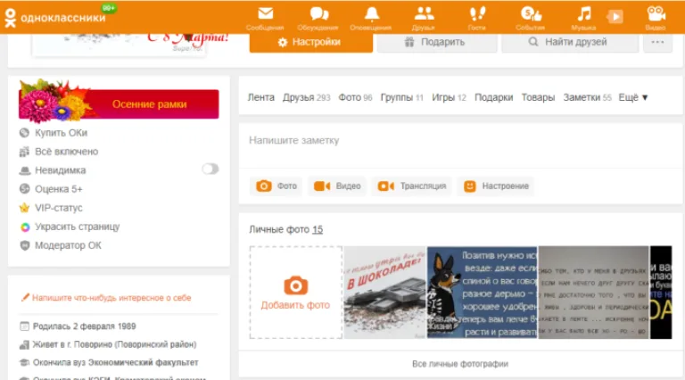This screenshot has width=685, height=380.
Task: Open the black photo thumbnail
Action: (x=661, y=293)
